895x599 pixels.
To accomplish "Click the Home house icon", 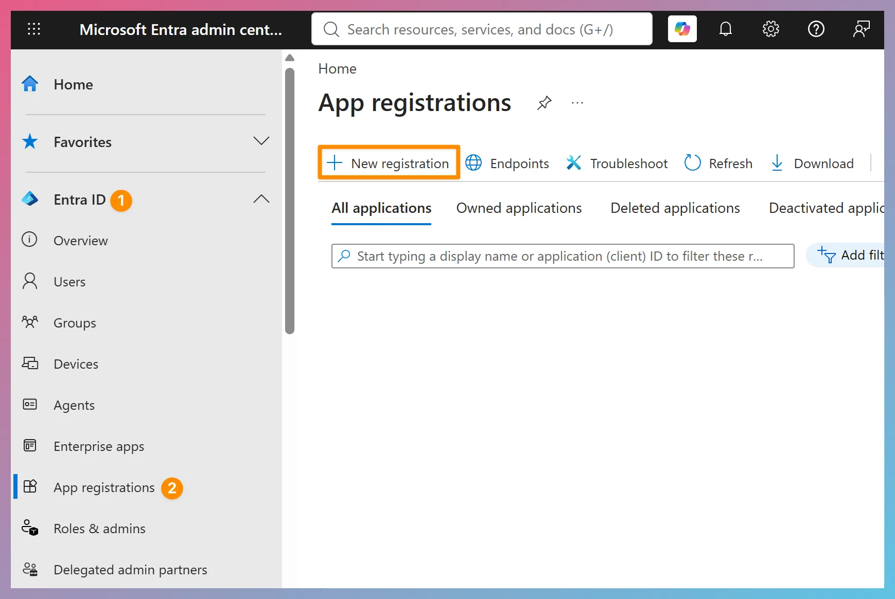I will pos(30,84).
